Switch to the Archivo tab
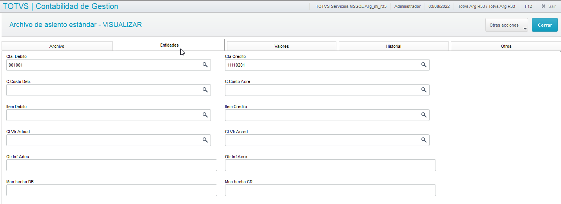This screenshot has height=204, width=561. 57,46
